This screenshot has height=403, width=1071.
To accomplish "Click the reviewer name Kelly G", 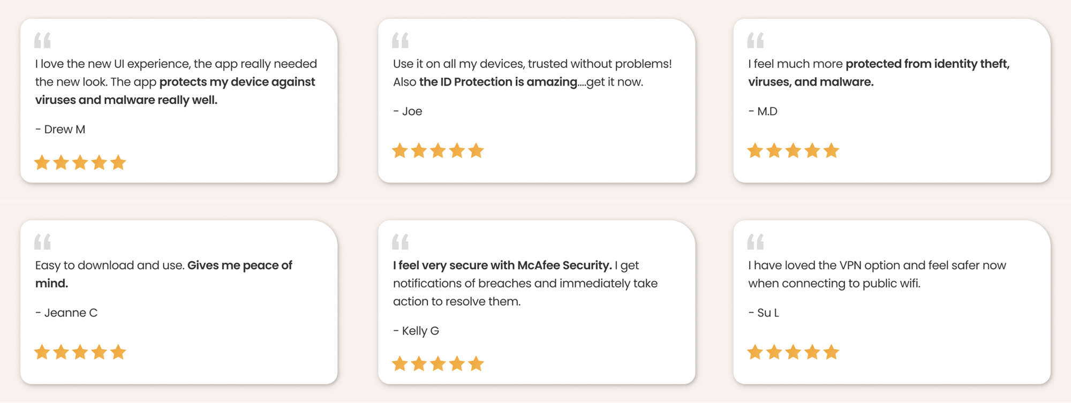I will pos(420,331).
